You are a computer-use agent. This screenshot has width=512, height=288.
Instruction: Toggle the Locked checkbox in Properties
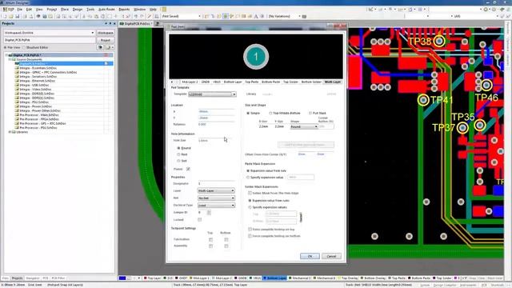tap(199, 220)
